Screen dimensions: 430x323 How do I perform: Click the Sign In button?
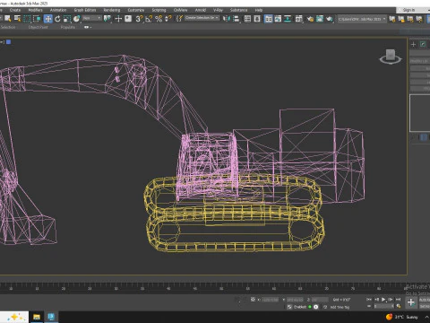point(408,10)
